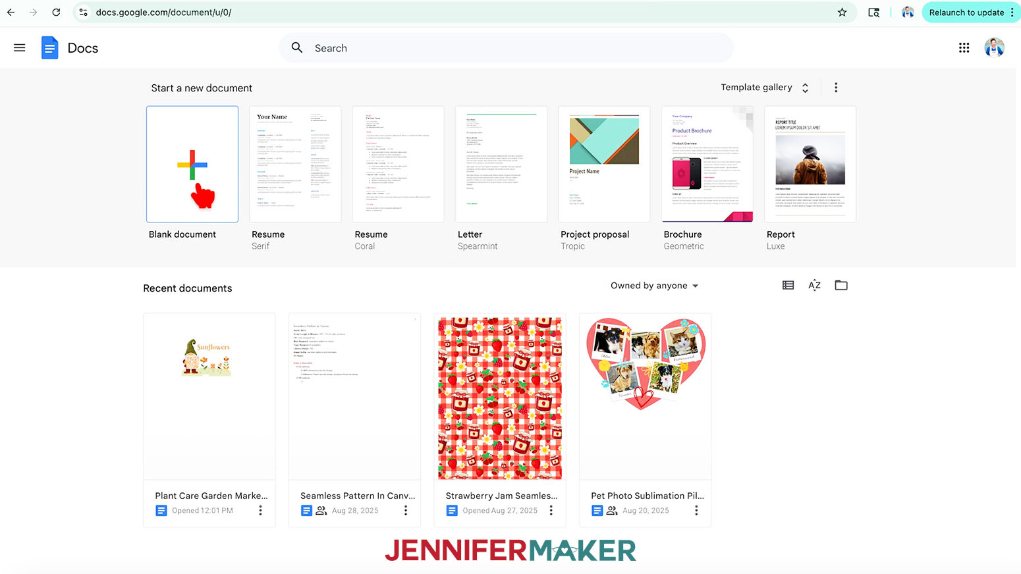Click 'Strawberry Jam Seamles...' title
Screen dimensions: 1021x574
[x=501, y=496]
